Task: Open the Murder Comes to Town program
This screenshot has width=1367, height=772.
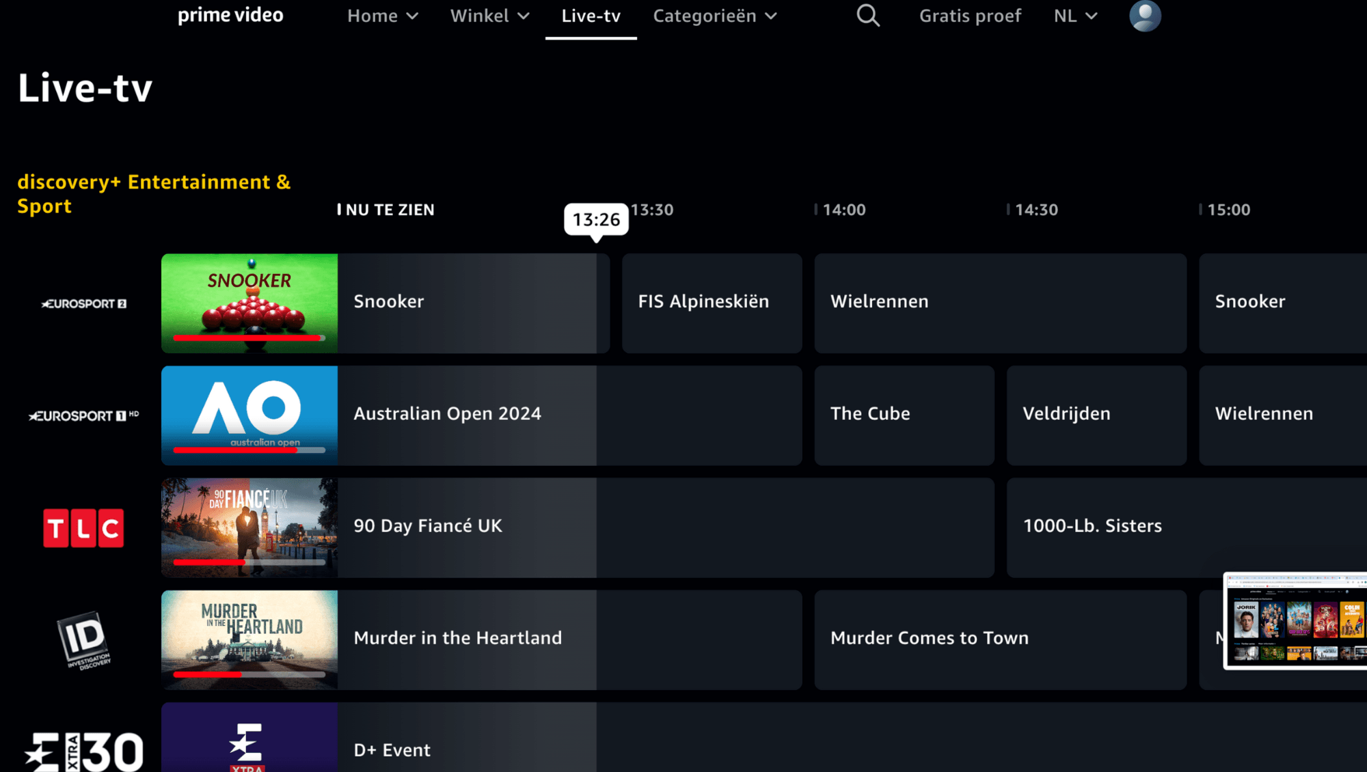Action: [1000, 639]
